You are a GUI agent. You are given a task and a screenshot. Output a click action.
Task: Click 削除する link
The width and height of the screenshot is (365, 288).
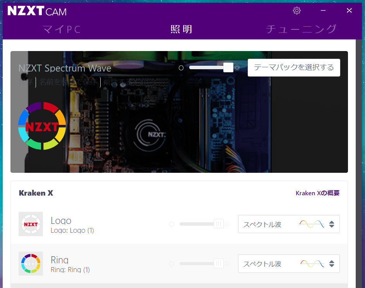[118, 82]
